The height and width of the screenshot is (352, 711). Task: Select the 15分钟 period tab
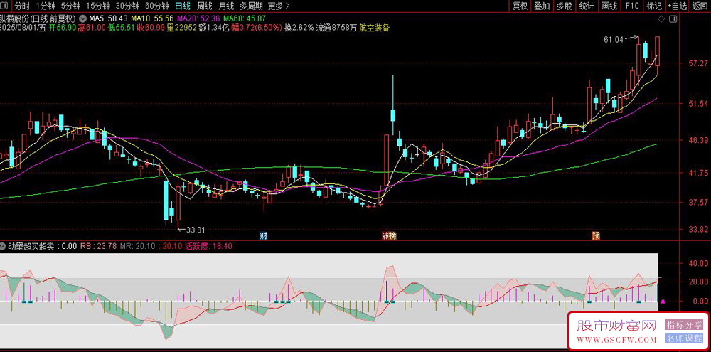(98, 6)
